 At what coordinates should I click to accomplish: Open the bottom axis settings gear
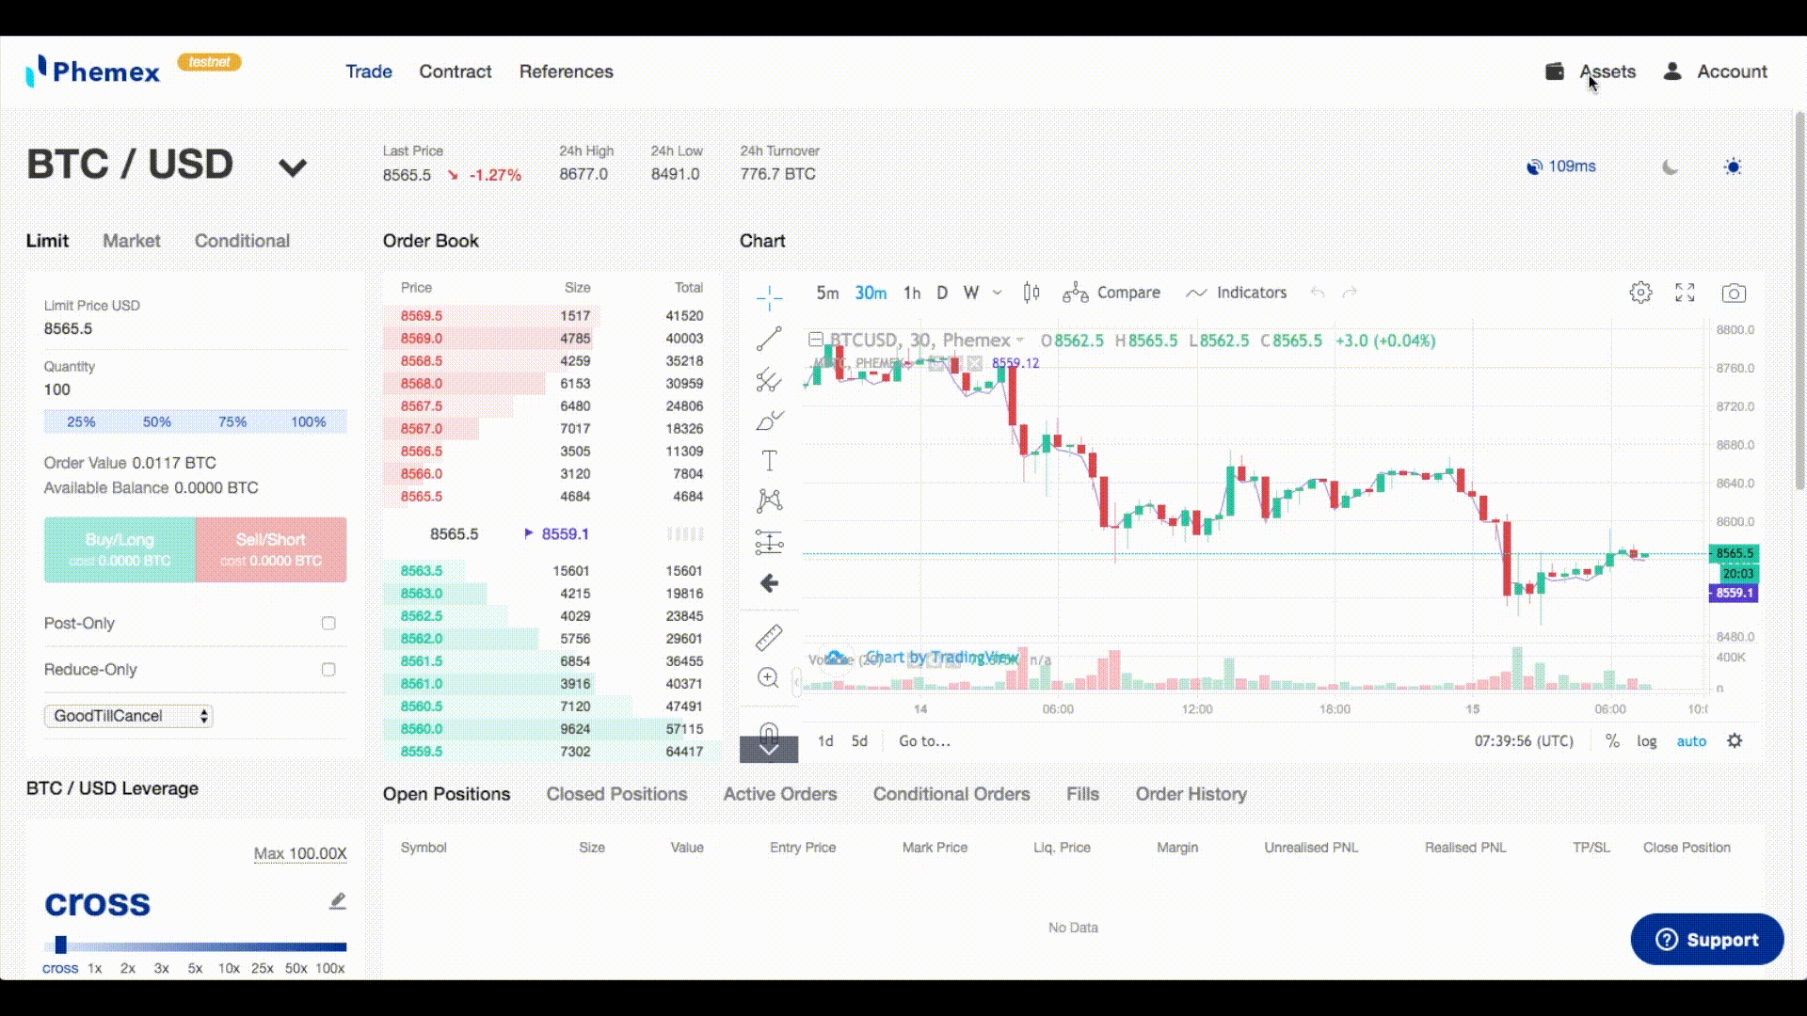(x=1735, y=740)
